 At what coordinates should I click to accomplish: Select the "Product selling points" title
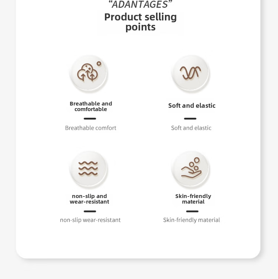[140, 22]
